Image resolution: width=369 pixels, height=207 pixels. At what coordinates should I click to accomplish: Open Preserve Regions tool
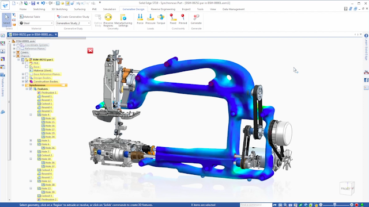tap(108, 20)
